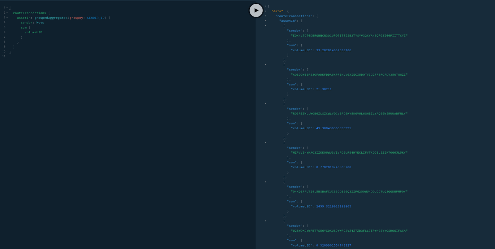Click the volumeUSD field on editor line 6
The height and width of the screenshot is (249, 495).
33,32
